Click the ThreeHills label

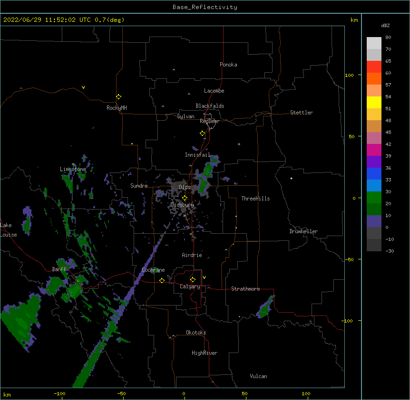[255, 199]
